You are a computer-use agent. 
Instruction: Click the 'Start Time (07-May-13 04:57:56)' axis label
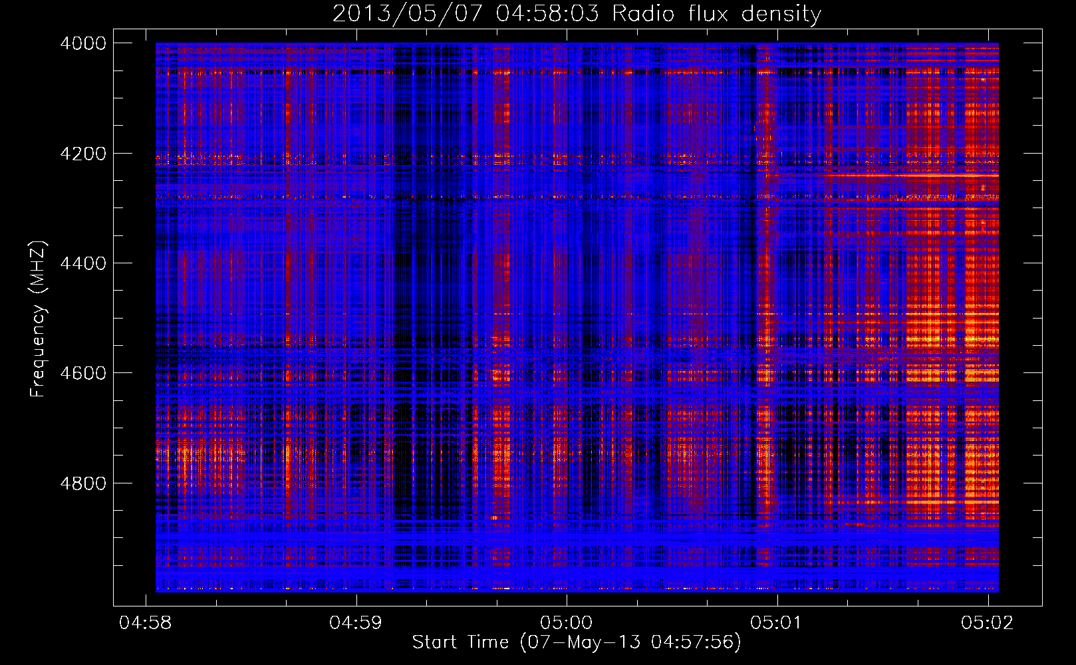577,642
